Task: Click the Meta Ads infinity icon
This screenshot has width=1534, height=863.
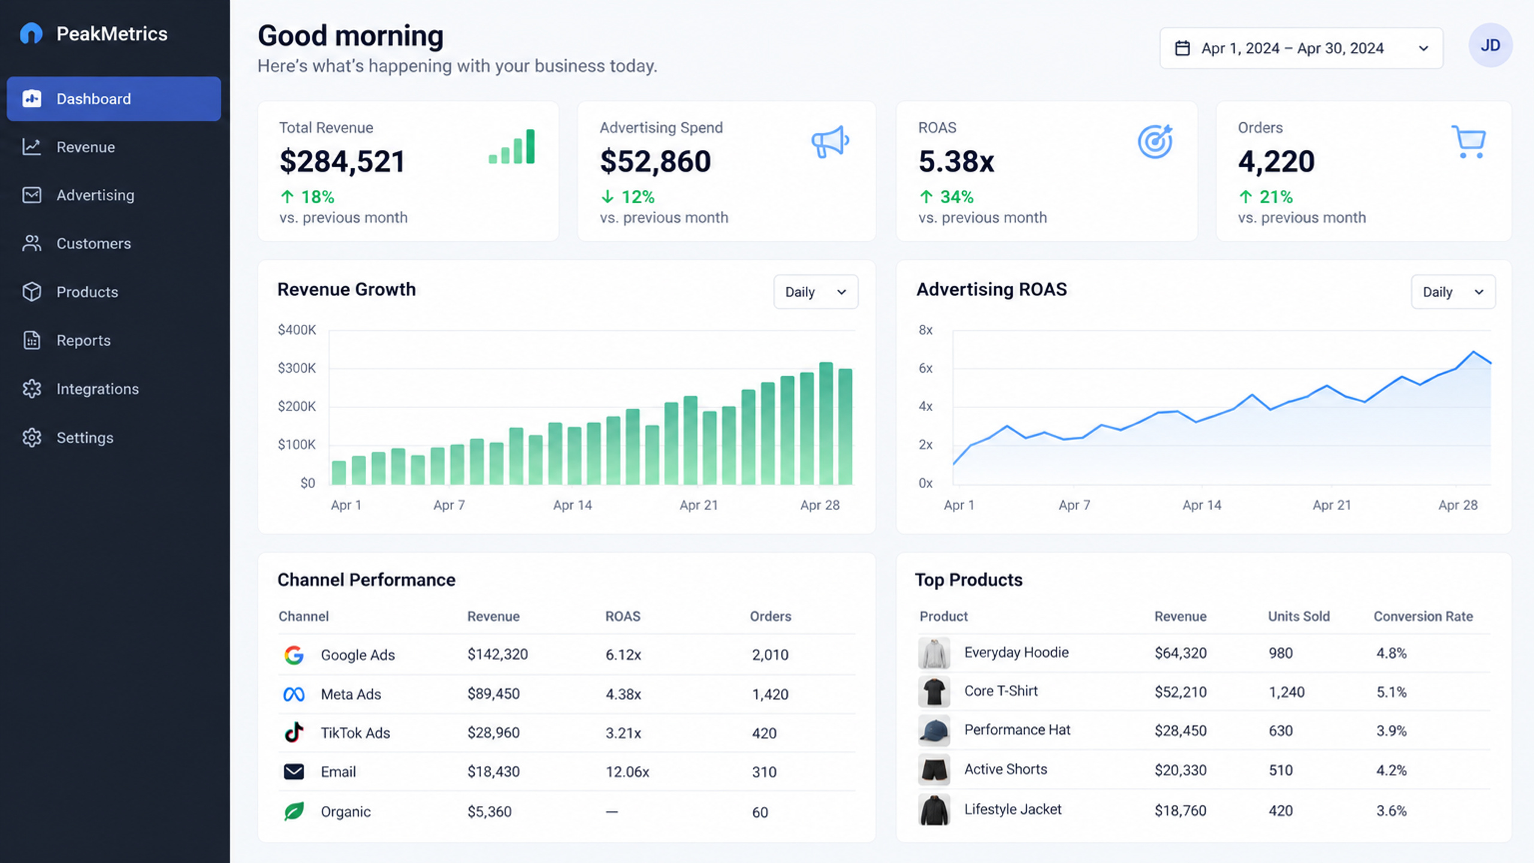Action: [x=294, y=694]
